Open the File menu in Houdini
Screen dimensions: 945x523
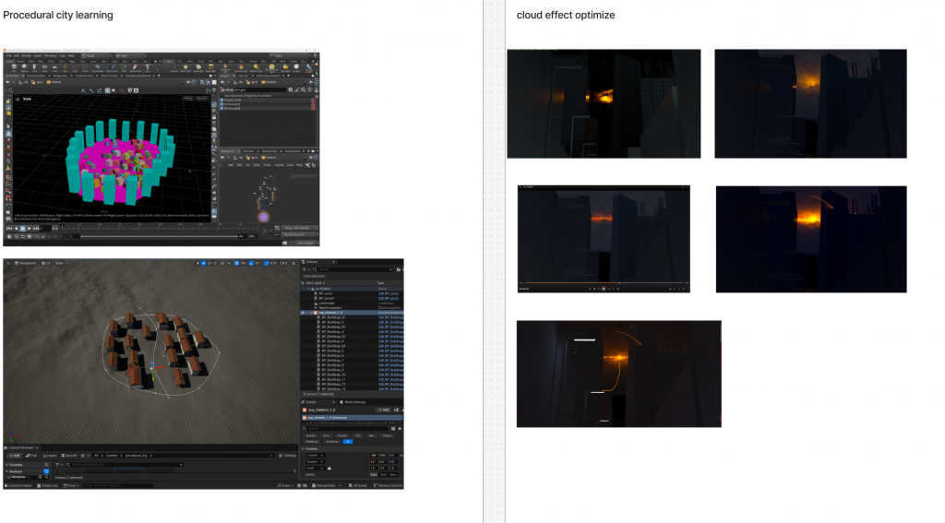pyautogui.click(x=8, y=56)
